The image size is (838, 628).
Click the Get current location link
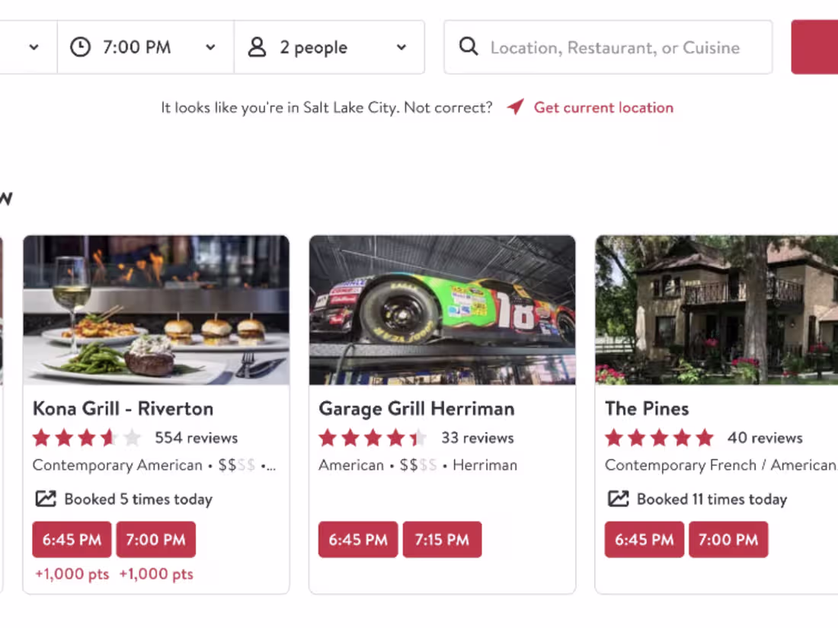pyautogui.click(x=603, y=107)
